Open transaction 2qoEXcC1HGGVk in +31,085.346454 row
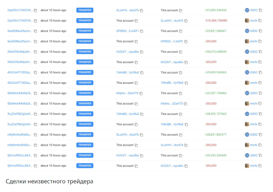This screenshot has height=192, width=273. [20, 10]
